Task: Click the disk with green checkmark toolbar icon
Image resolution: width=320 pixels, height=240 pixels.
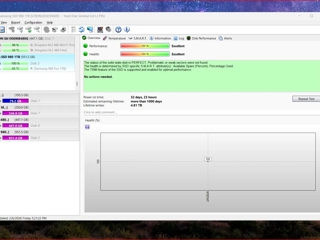Action: coord(28,30)
